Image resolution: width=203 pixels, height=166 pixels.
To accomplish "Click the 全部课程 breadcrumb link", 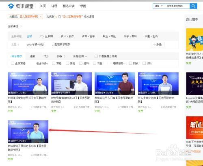I will click(13, 26).
